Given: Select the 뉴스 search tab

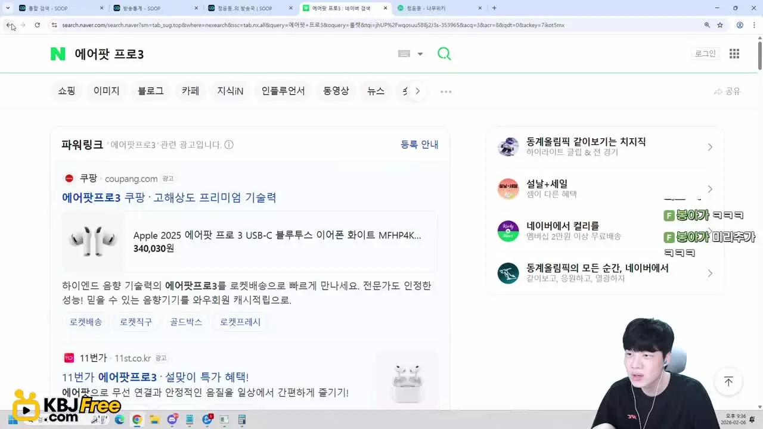Looking at the screenshot, I should click(376, 91).
